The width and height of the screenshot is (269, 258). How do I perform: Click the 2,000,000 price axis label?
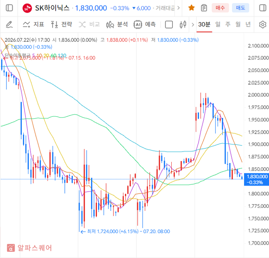pyautogui.click(x=258, y=95)
